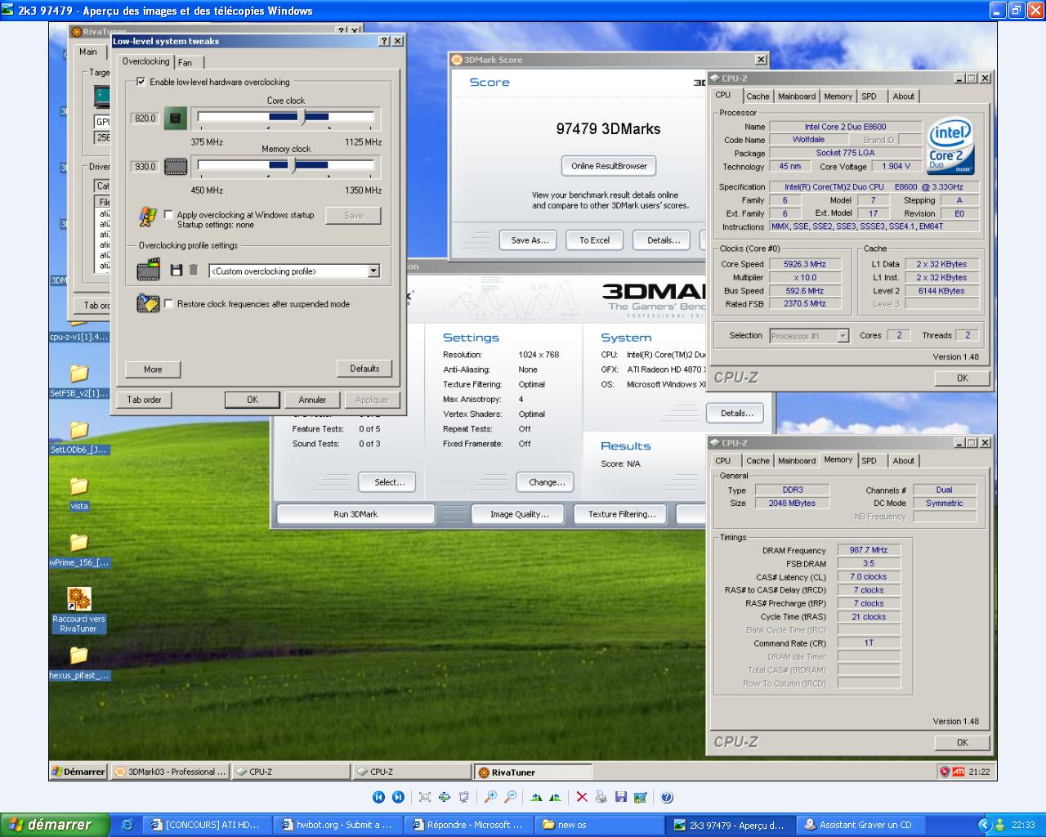
Task: Select the hexus_pifast desktop folder
Action: tap(79, 663)
